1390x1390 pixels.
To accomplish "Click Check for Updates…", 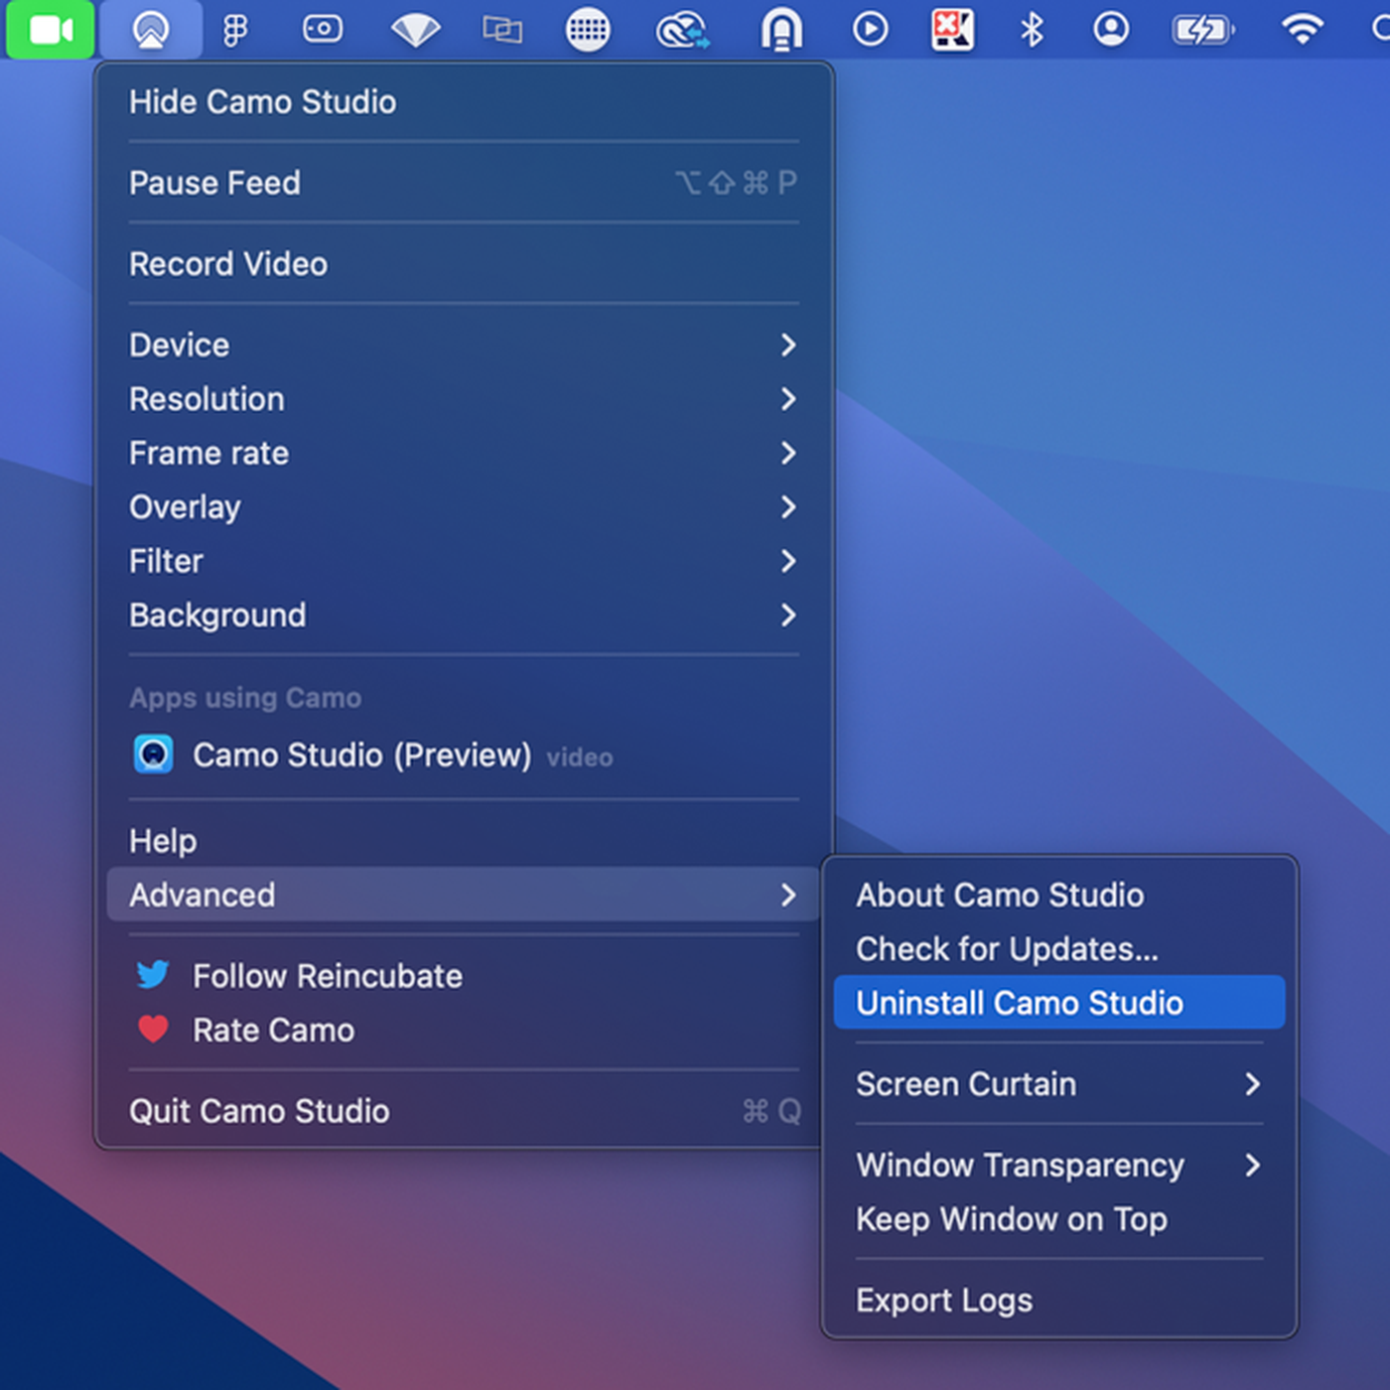I will [1007, 949].
